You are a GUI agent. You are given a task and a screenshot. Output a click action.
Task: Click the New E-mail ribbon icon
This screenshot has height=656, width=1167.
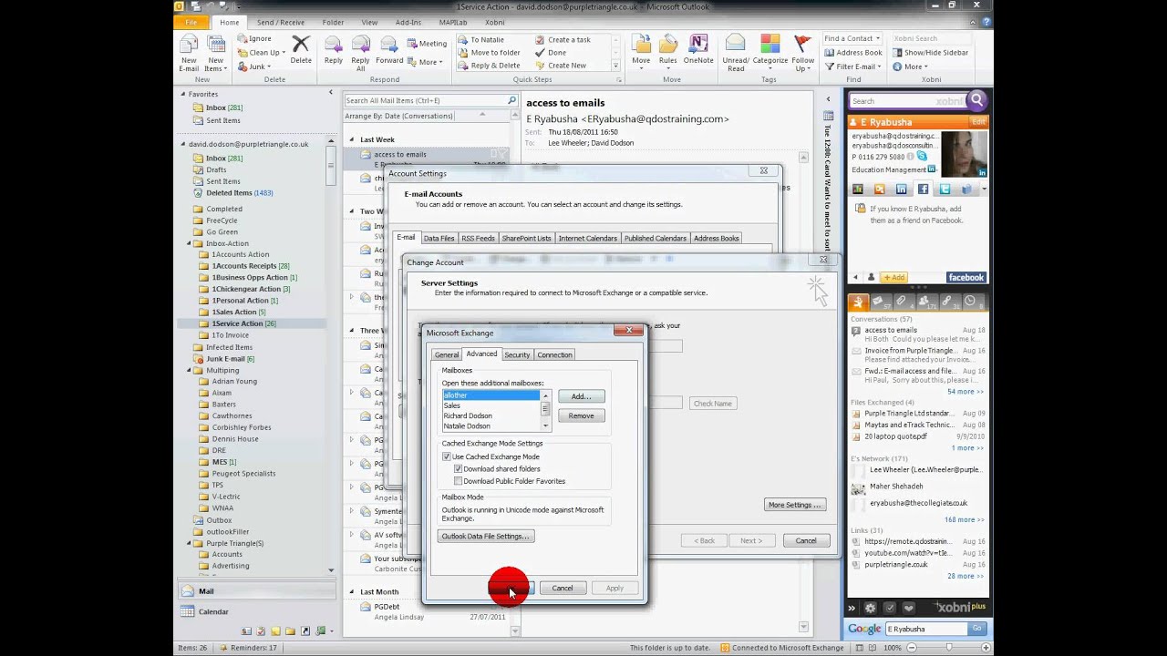pyautogui.click(x=189, y=52)
